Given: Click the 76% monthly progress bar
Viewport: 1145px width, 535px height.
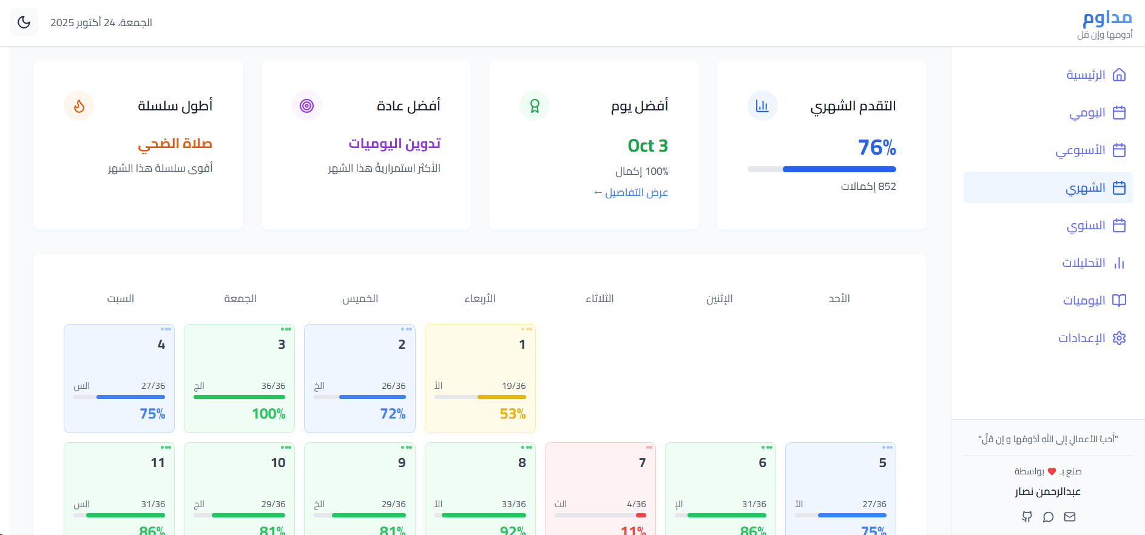Looking at the screenshot, I should tap(822, 169).
